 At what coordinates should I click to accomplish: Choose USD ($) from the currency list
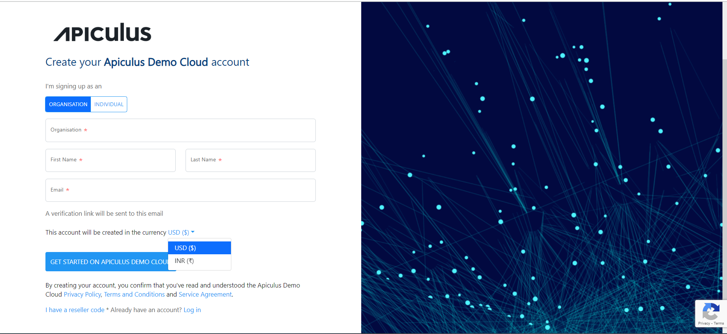point(199,248)
